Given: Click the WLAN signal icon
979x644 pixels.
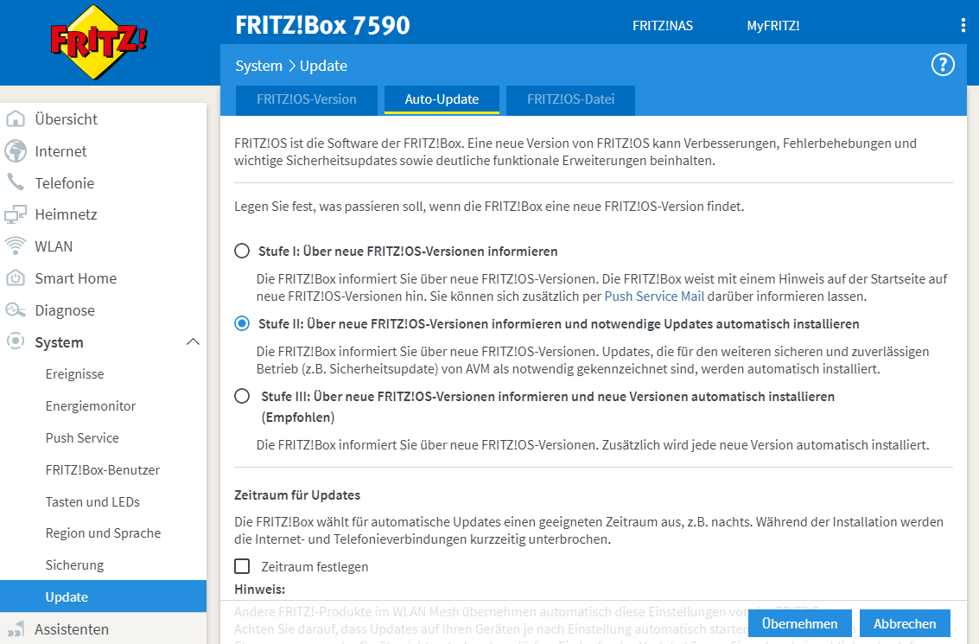Looking at the screenshot, I should tap(16, 246).
